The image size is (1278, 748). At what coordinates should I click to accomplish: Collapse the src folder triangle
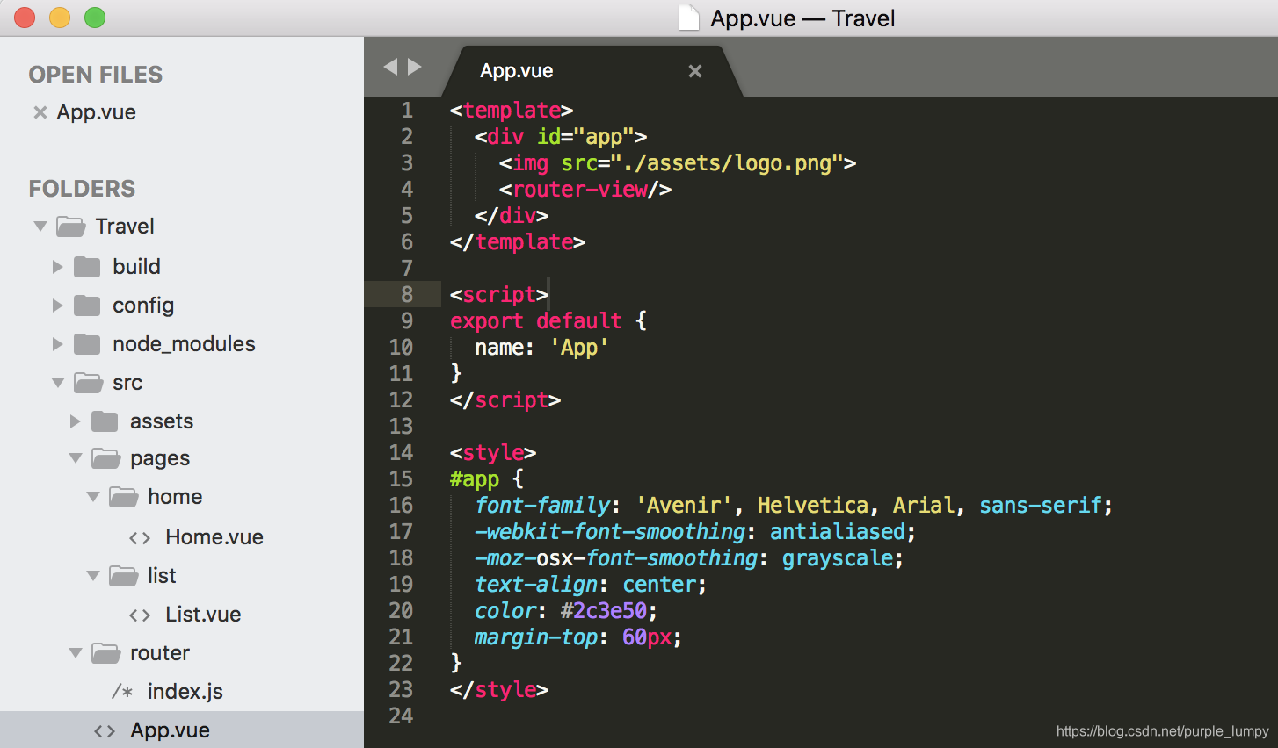click(x=58, y=383)
